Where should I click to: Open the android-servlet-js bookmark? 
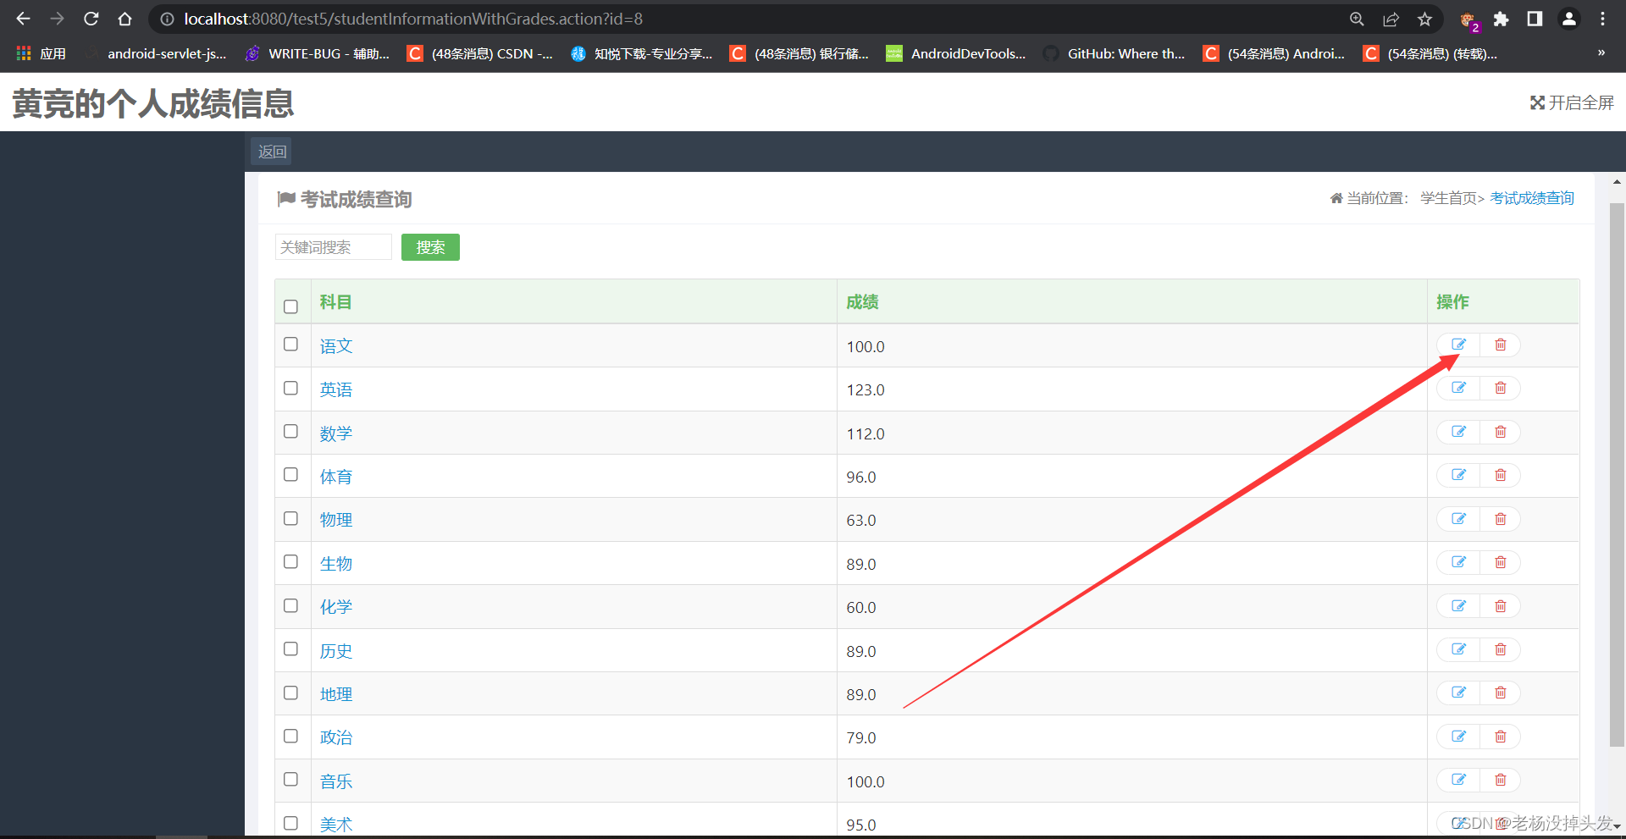point(157,53)
